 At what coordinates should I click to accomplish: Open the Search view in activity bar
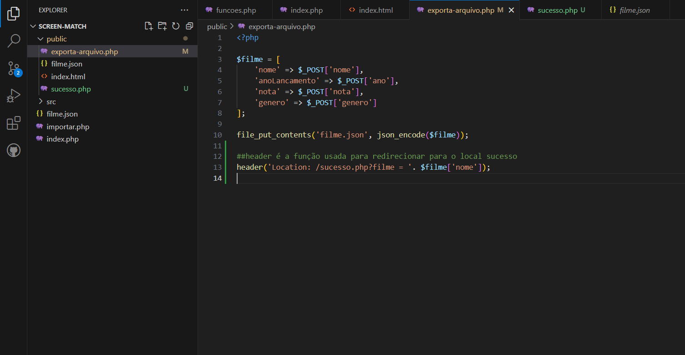tap(14, 41)
